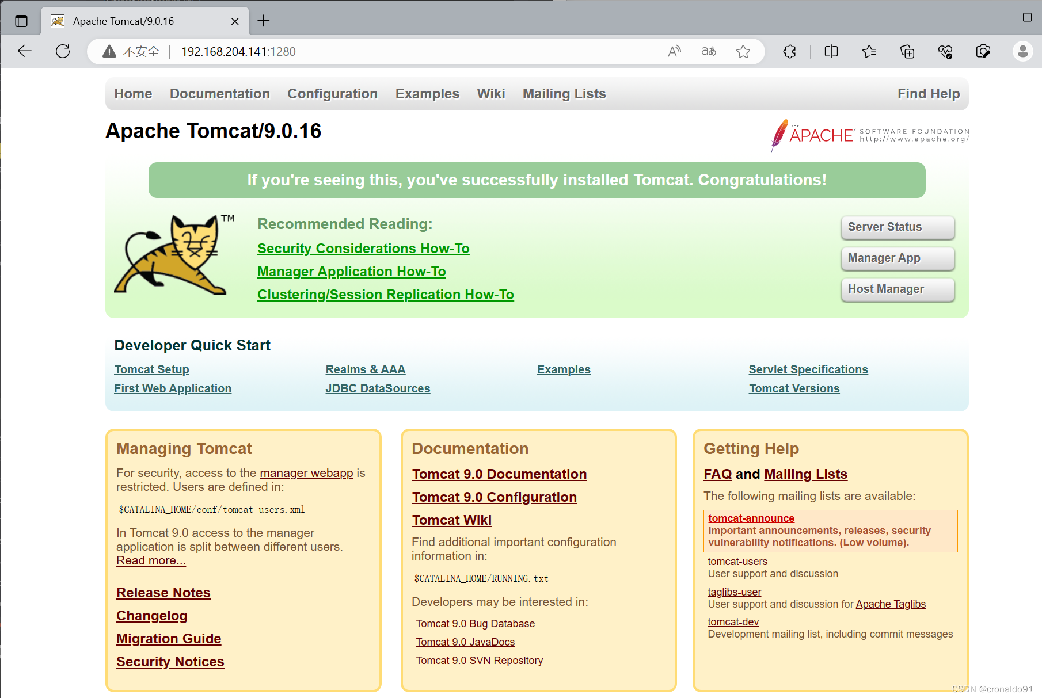This screenshot has height=698, width=1042.
Task: Click the browser back arrow
Action: 25,51
